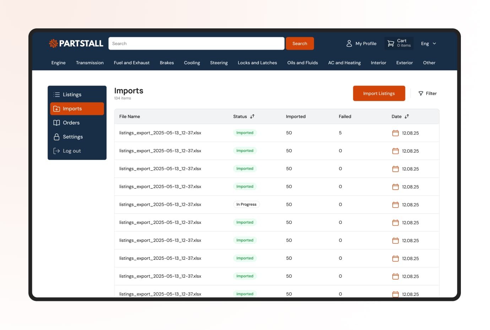Click Log out in the sidebar
490x330 pixels.
pyautogui.click(x=77, y=151)
